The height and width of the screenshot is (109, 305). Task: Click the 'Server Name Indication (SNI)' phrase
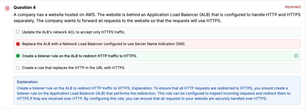coord(163,44)
